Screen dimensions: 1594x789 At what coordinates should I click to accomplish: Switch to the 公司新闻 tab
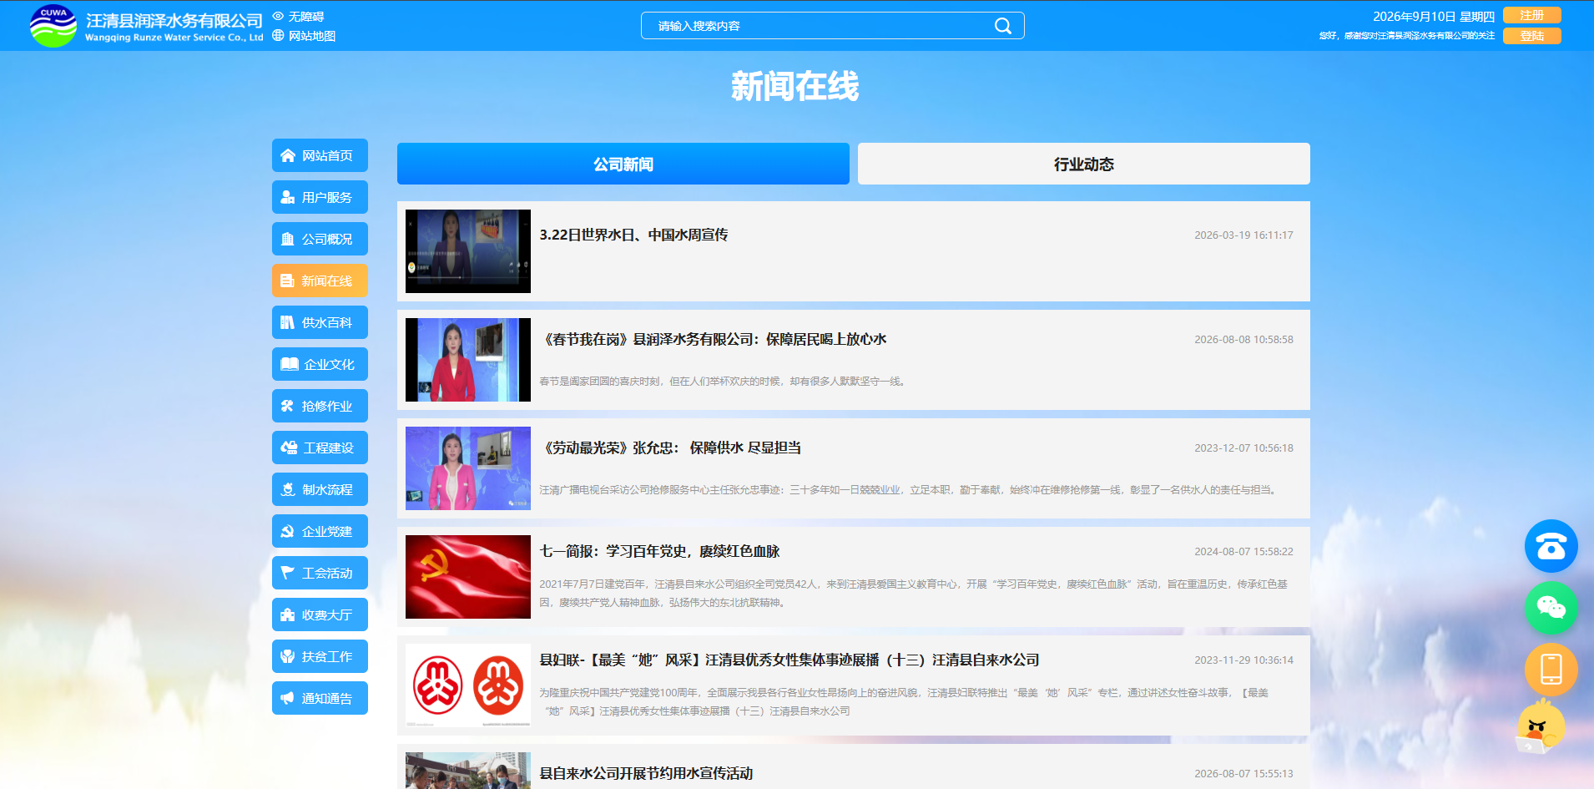(x=623, y=164)
